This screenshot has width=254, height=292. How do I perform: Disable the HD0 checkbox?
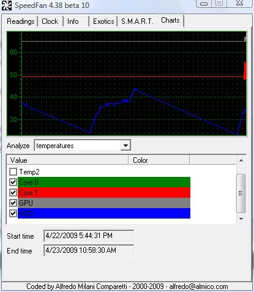click(x=13, y=213)
